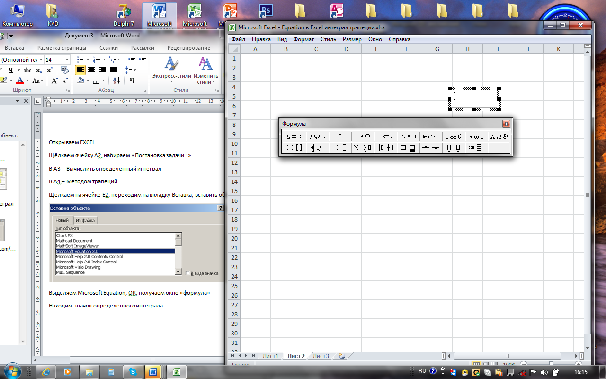The image size is (606, 379).
Task: Open summation (Σ) templates palette
Action: (x=362, y=148)
